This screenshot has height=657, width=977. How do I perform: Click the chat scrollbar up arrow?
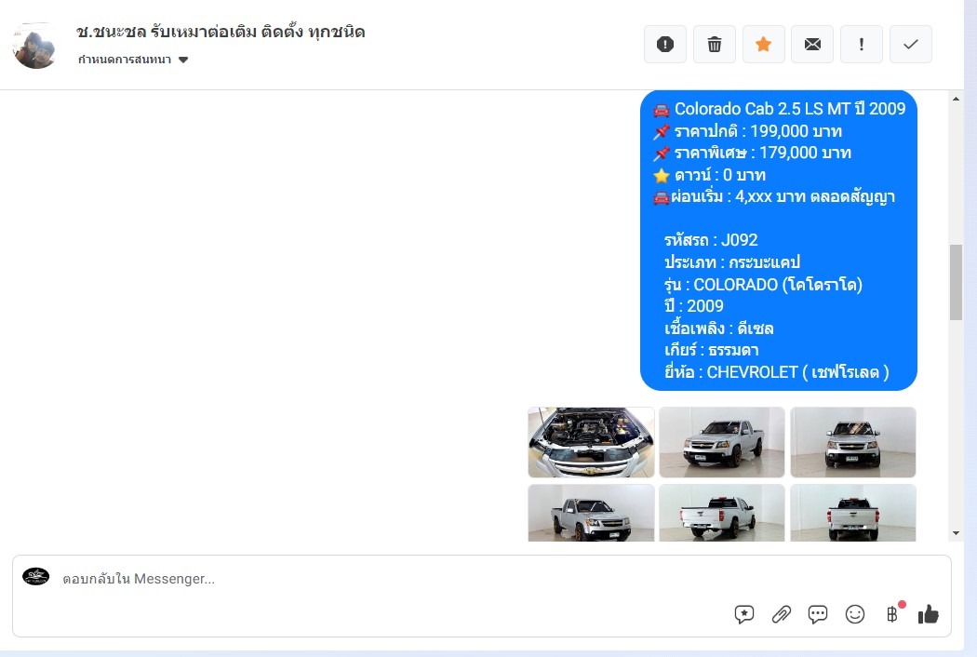pyautogui.click(x=956, y=99)
